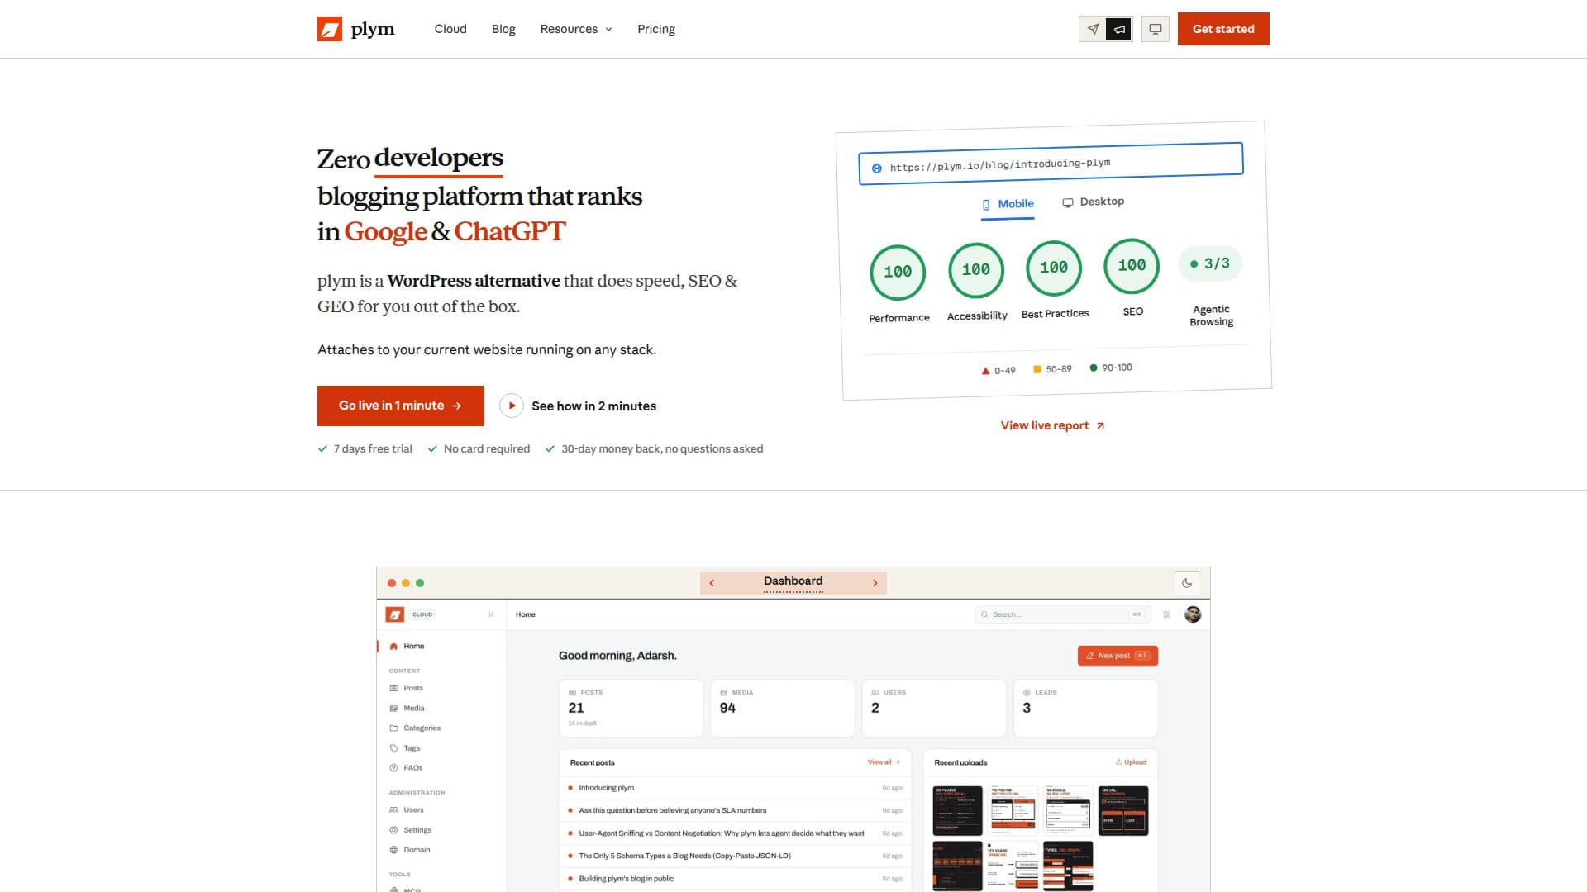Click the Home icon in dashboard sidebar
The image size is (1587, 892).
tap(393, 647)
